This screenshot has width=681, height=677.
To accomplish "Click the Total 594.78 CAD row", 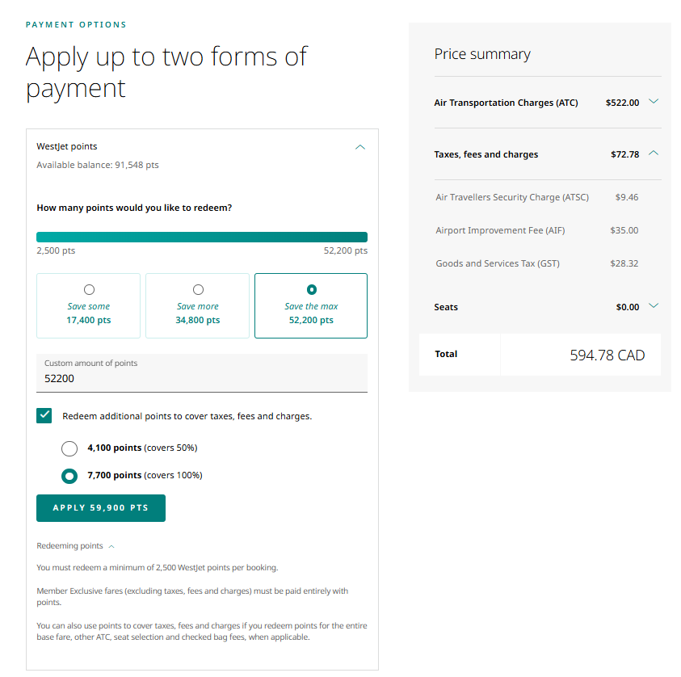I will [540, 354].
